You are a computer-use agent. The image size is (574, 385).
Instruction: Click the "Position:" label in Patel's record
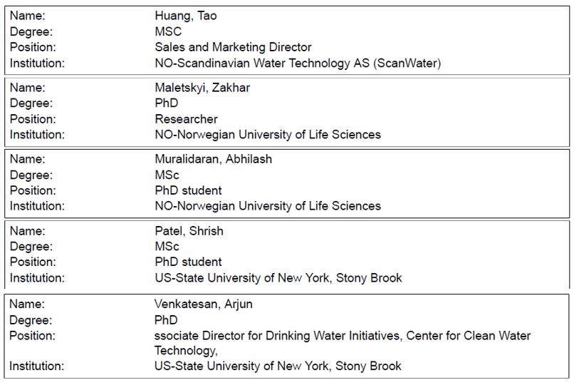(32, 262)
